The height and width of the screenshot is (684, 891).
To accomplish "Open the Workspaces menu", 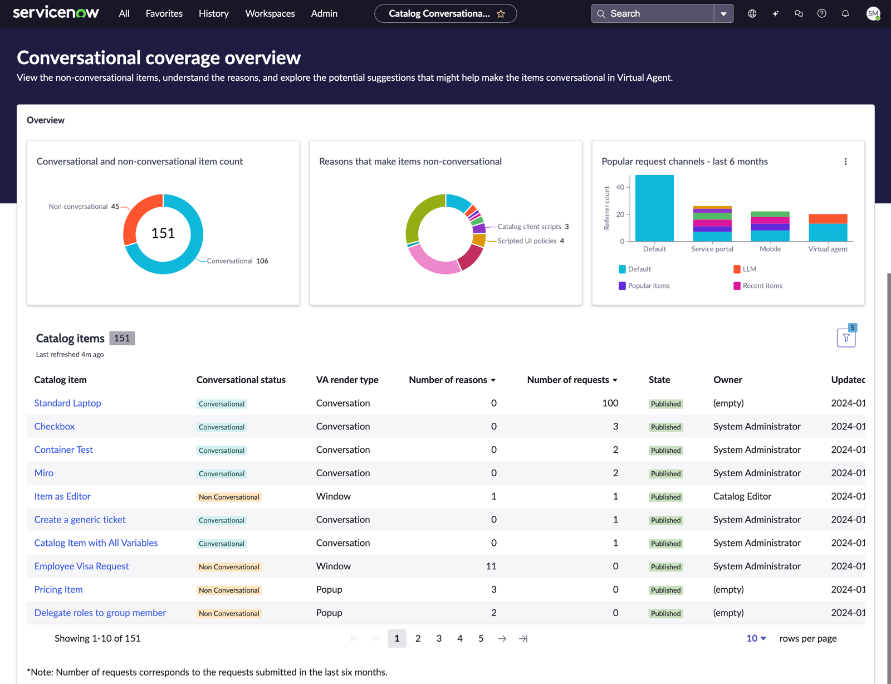I will coord(270,13).
